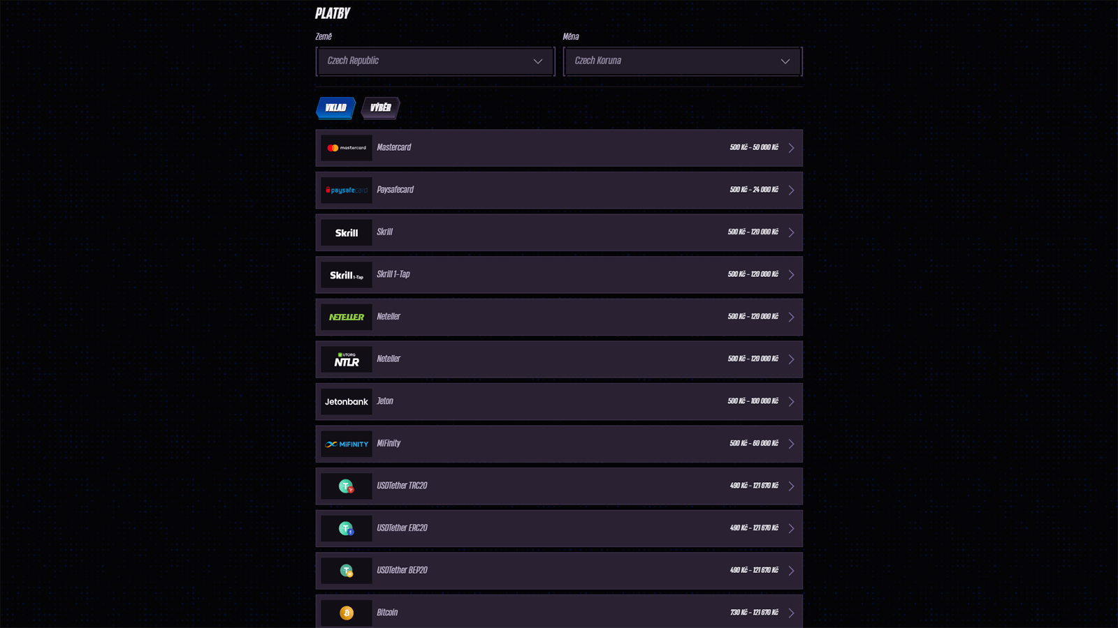The height and width of the screenshot is (628, 1118).
Task: Click the NTLR Neteller logo icon
Action: click(347, 360)
